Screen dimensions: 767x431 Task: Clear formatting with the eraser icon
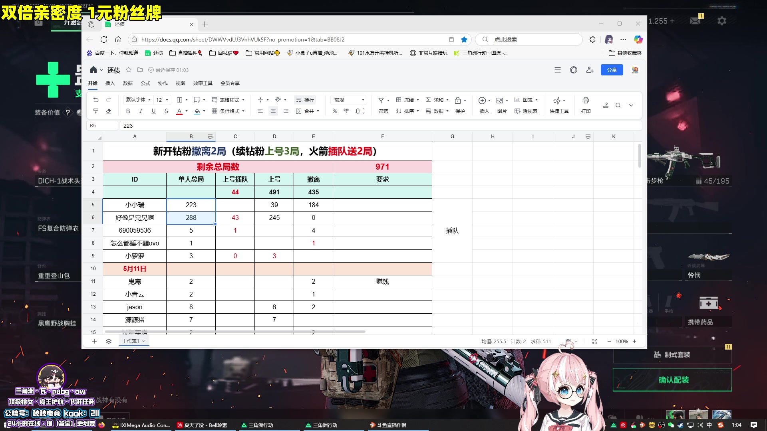click(x=108, y=111)
